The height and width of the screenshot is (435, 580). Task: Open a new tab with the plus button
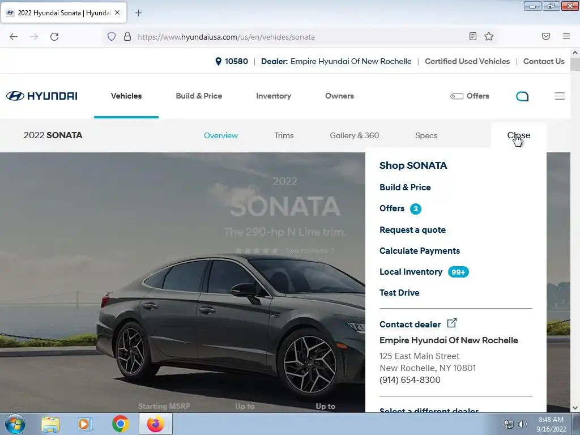point(138,13)
